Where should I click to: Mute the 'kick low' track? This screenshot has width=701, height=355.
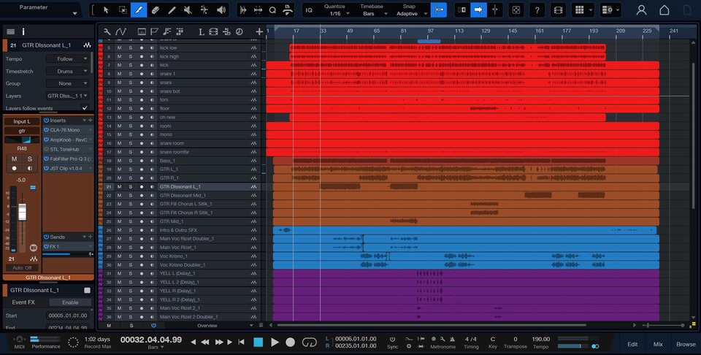119,47
